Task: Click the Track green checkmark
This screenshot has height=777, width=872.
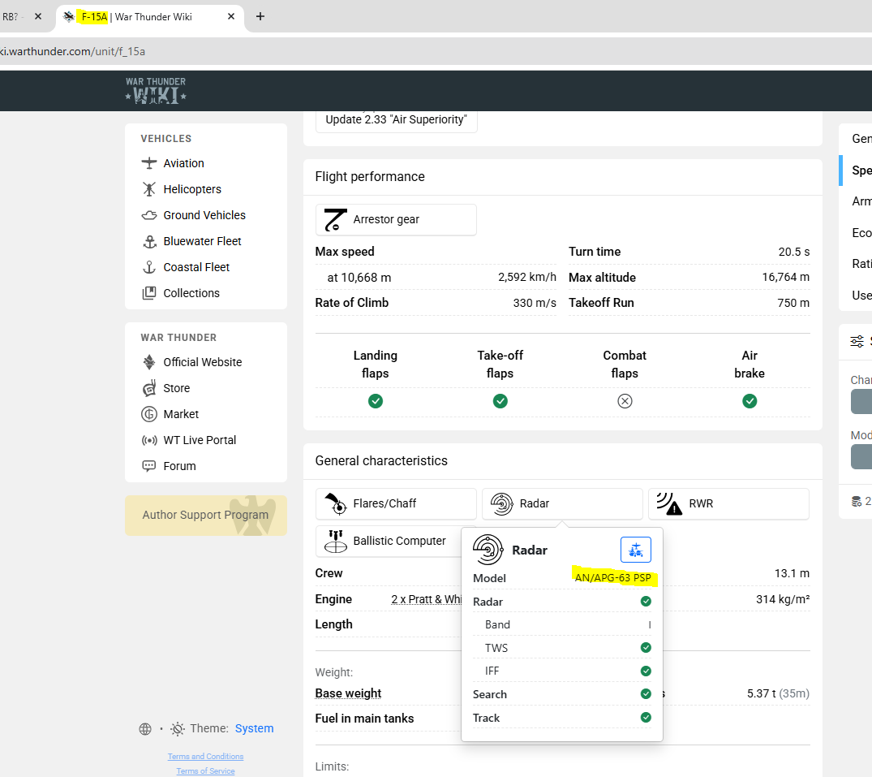Action: click(x=646, y=717)
